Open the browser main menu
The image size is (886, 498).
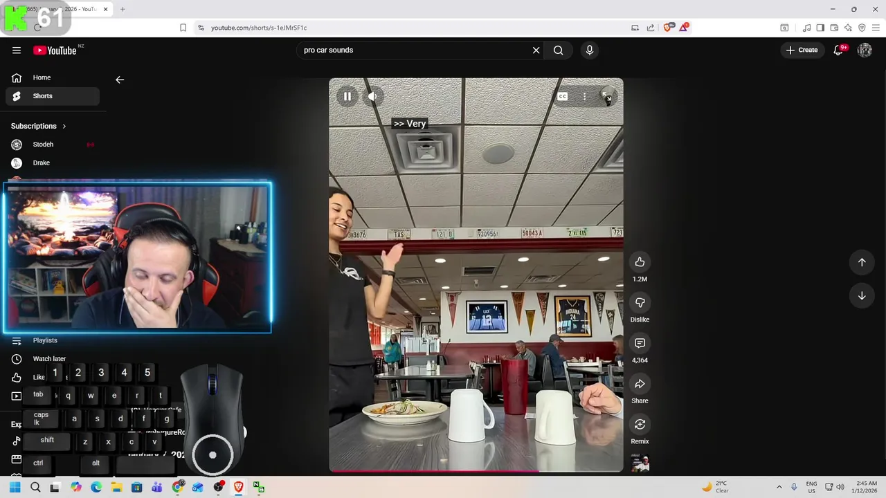tap(876, 28)
